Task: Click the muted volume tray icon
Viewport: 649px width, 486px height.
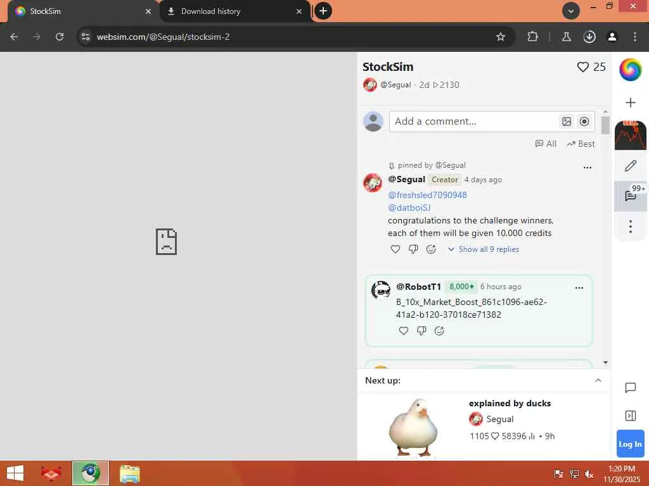Action: [589, 473]
